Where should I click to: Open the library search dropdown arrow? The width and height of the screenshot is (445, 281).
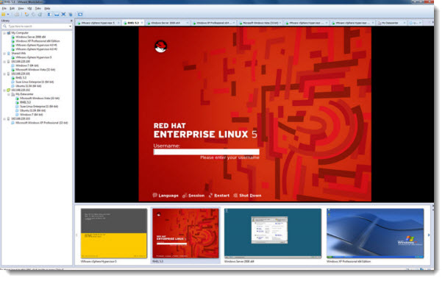click(x=70, y=26)
